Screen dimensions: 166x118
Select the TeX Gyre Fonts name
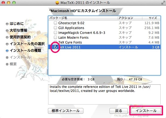70,42
